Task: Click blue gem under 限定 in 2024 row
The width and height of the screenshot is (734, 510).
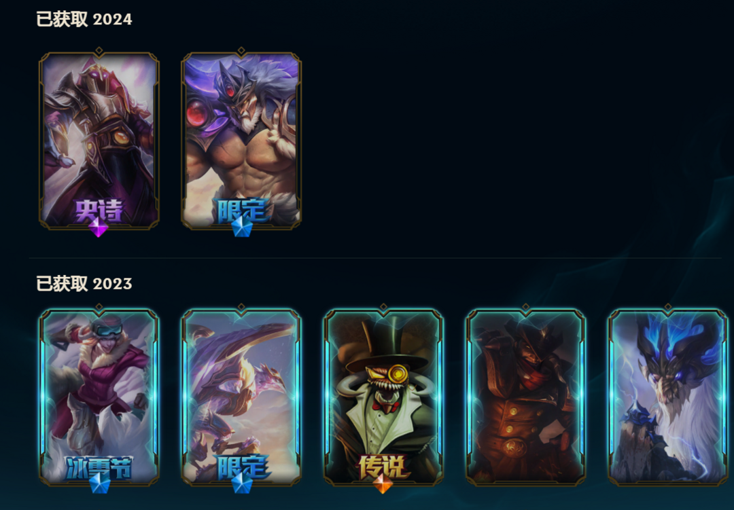Action: click(242, 227)
